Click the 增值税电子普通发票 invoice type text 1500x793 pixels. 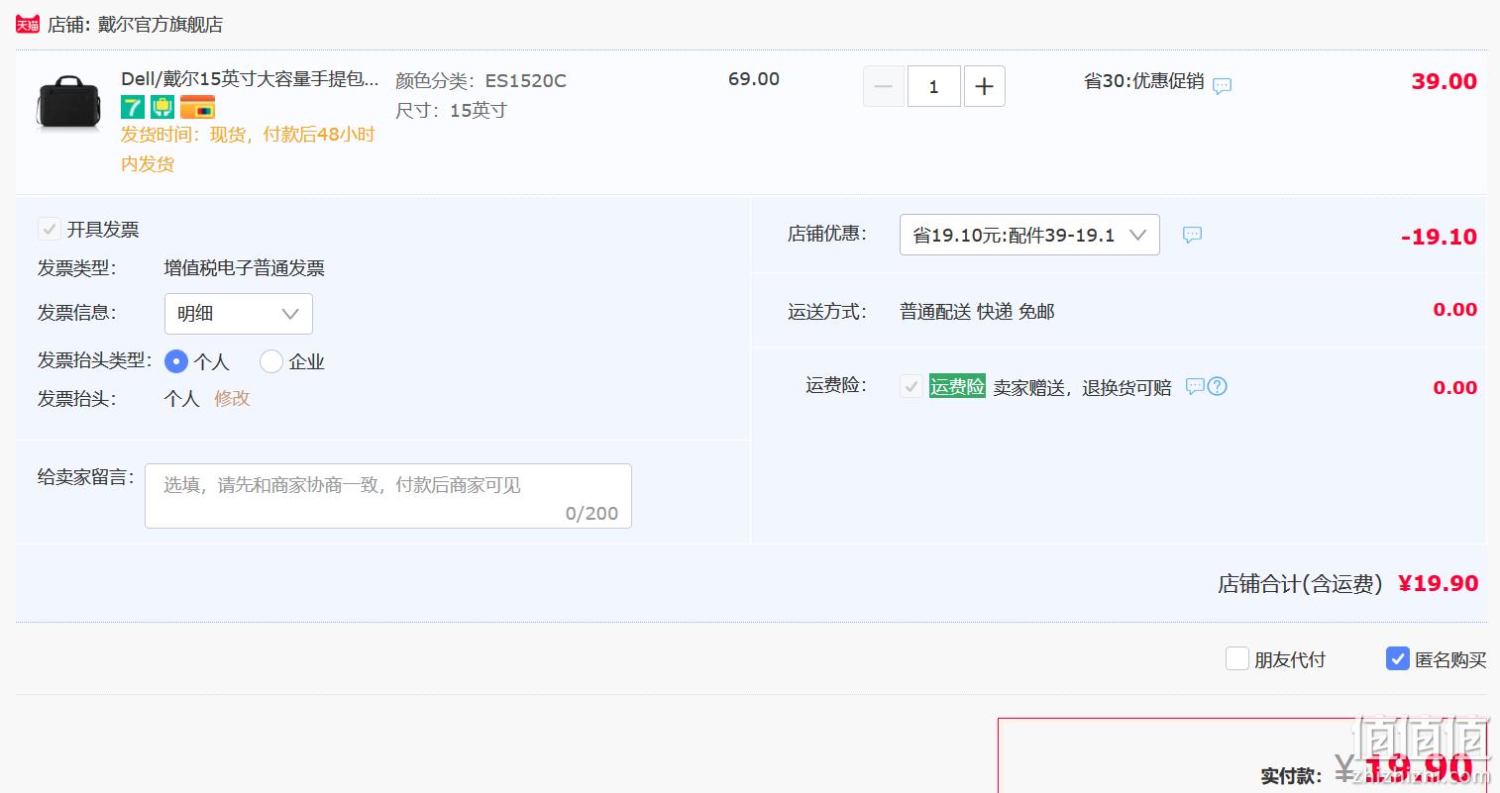click(245, 268)
